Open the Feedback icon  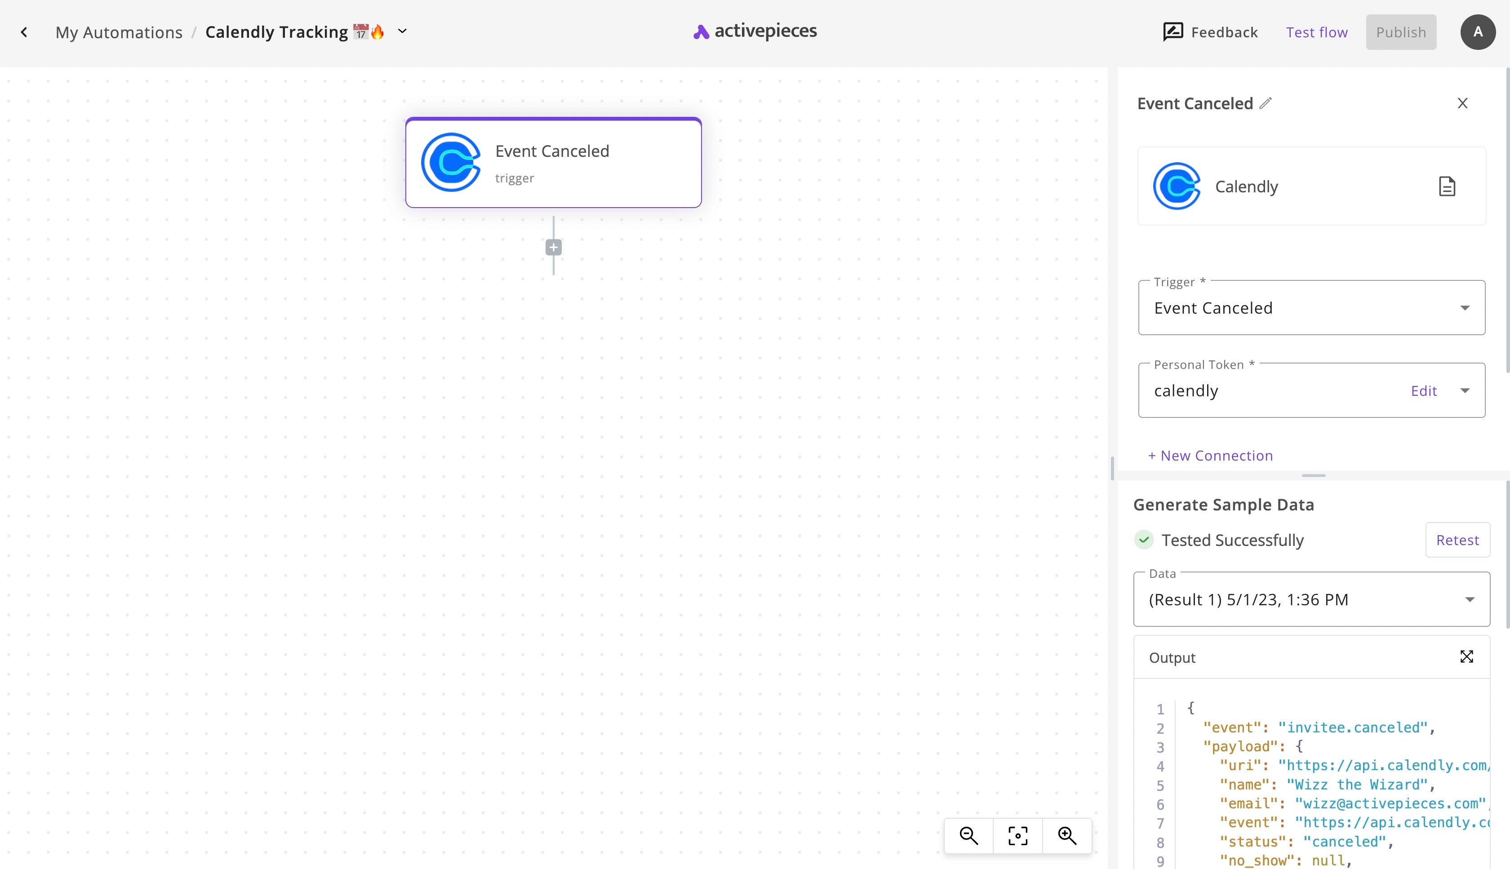coord(1173,32)
